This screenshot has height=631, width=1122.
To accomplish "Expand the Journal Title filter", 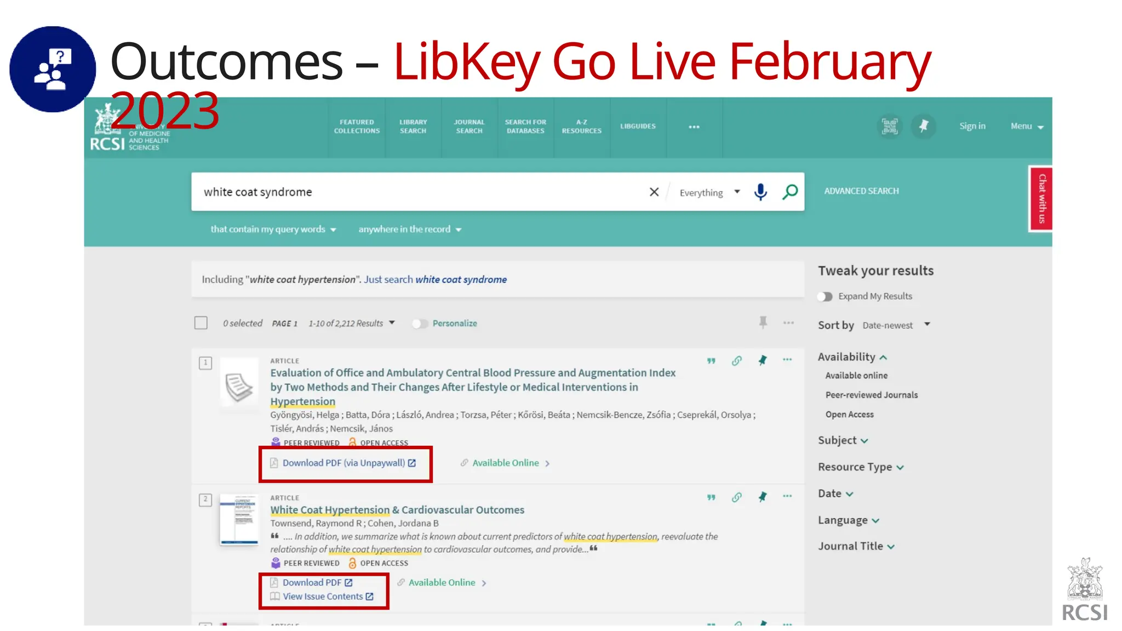I will [x=856, y=546].
